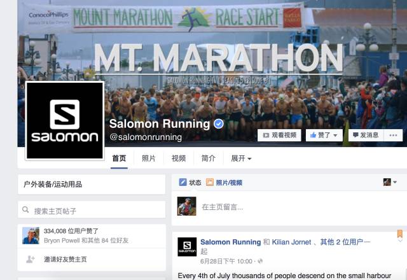
Task: Click the 照片/视频 photo icon
Action: [x=210, y=183]
